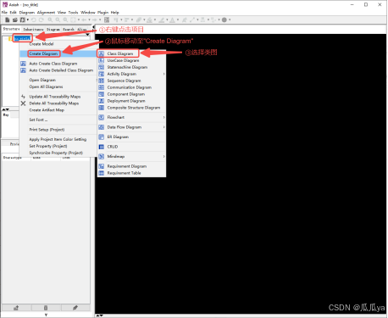Image resolution: width=388 pixels, height=318 pixels.
Task: Open the dropdown arrow beside Save icon
Action: pyautogui.click(x=28, y=20)
